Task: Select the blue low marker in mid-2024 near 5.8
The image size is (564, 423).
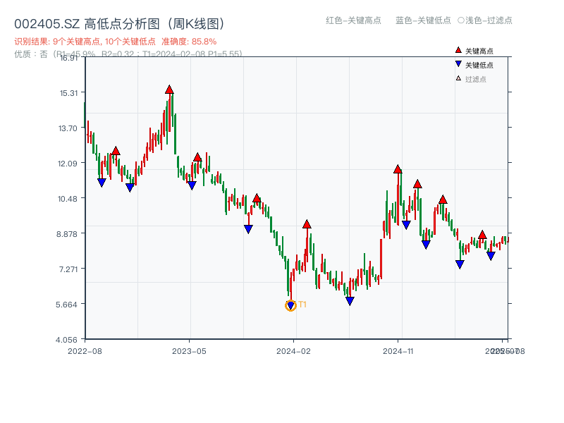Action: coord(350,301)
